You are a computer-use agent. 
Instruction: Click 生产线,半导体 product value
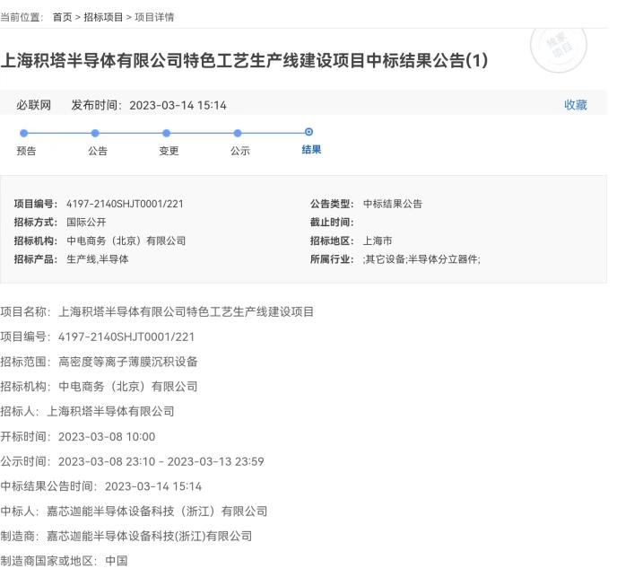(97, 259)
